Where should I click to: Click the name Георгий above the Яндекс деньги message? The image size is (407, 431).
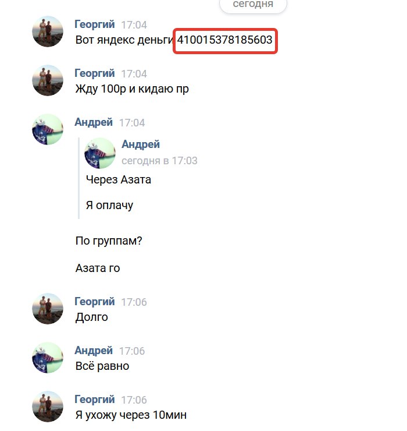point(95,24)
